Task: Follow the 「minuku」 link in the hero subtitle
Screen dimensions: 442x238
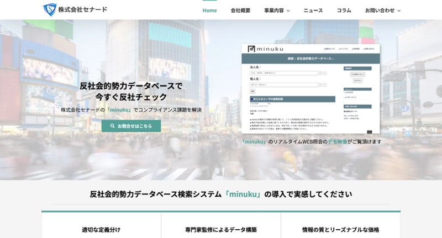Action: [x=119, y=110]
